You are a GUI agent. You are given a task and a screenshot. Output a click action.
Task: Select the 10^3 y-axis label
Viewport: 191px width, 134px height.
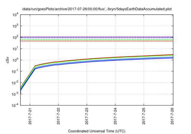(15, 26)
